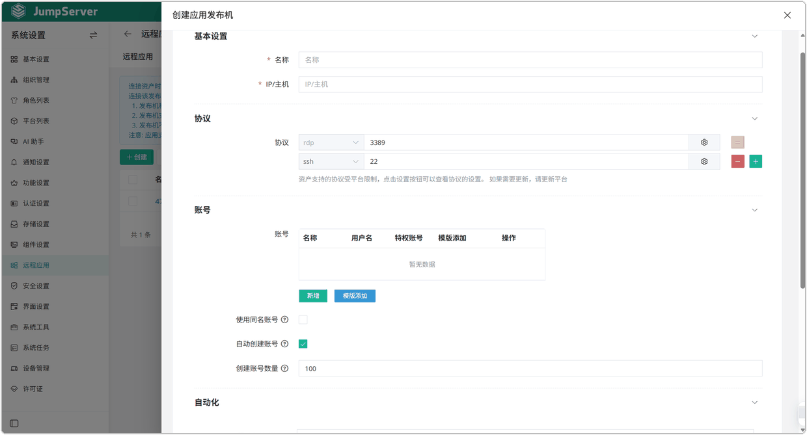
Task: Collapse the 账号 section chevron
Action: [x=755, y=210]
